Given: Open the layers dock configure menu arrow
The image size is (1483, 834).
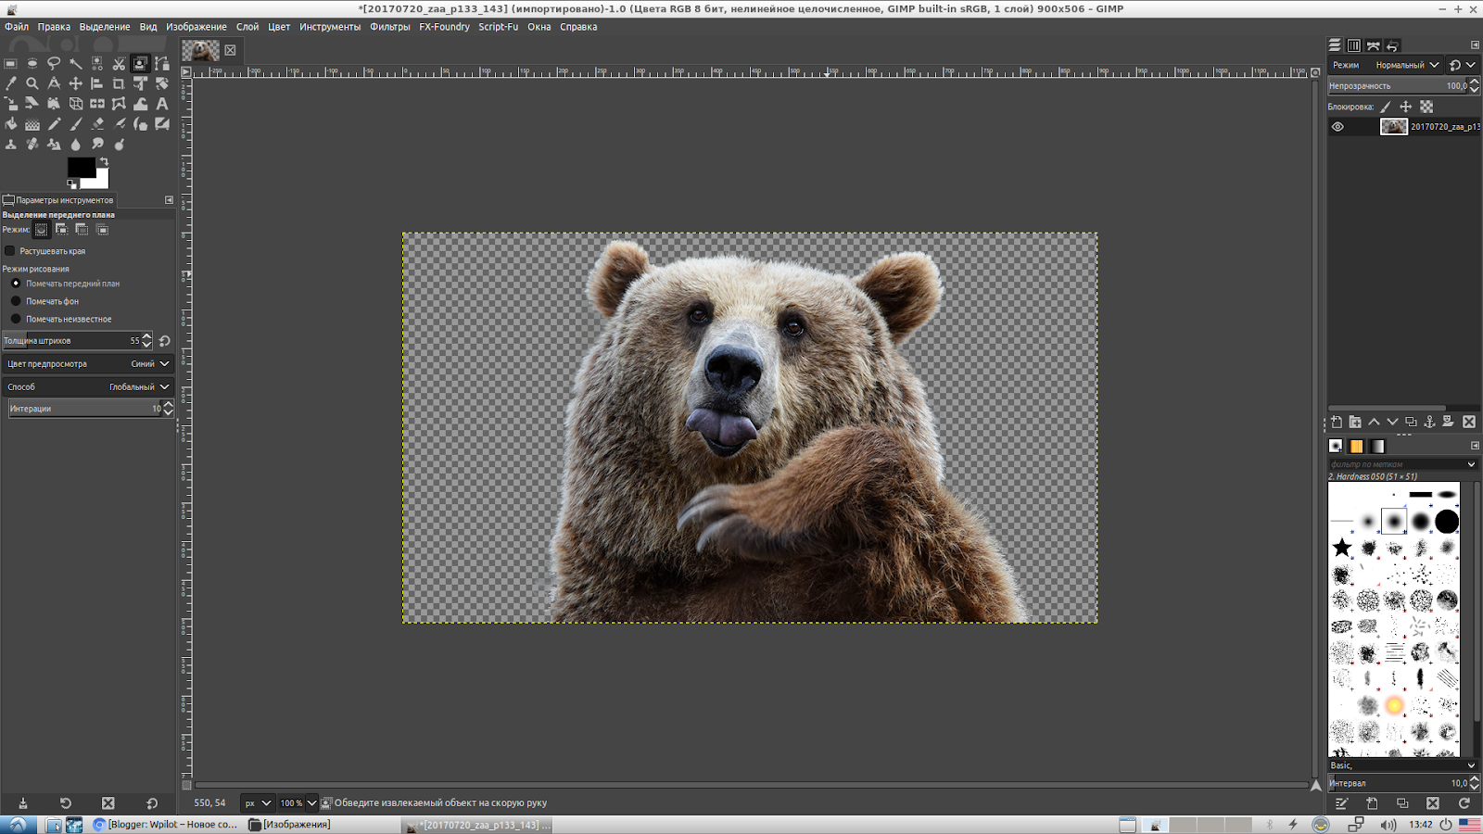Looking at the screenshot, I should (x=1475, y=45).
